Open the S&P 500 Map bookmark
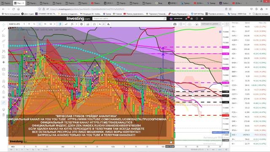This screenshot has height=152, width=270. (197, 14)
